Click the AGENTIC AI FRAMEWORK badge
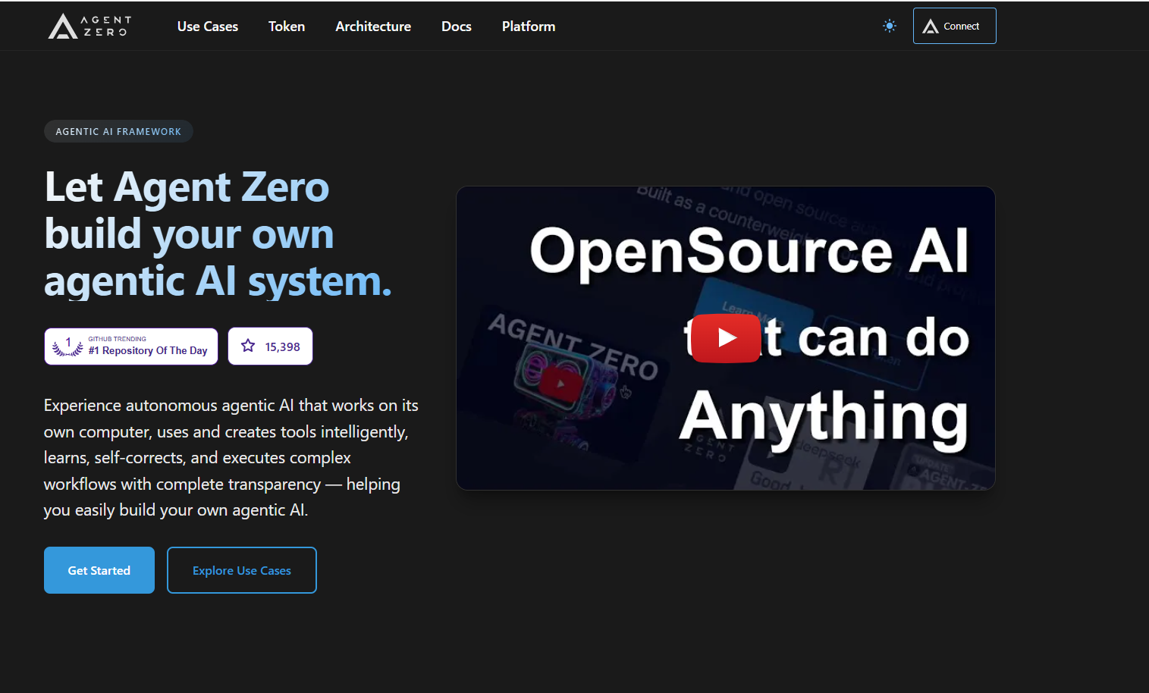This screenshot has height=693, width=1149. [x=118, y=130]
